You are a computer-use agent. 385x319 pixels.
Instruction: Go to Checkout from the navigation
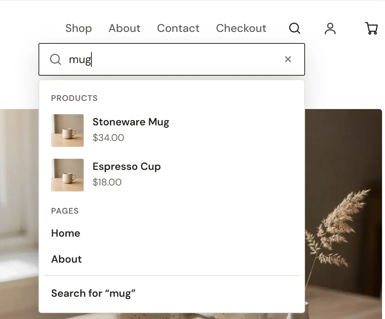coord(241,28)
